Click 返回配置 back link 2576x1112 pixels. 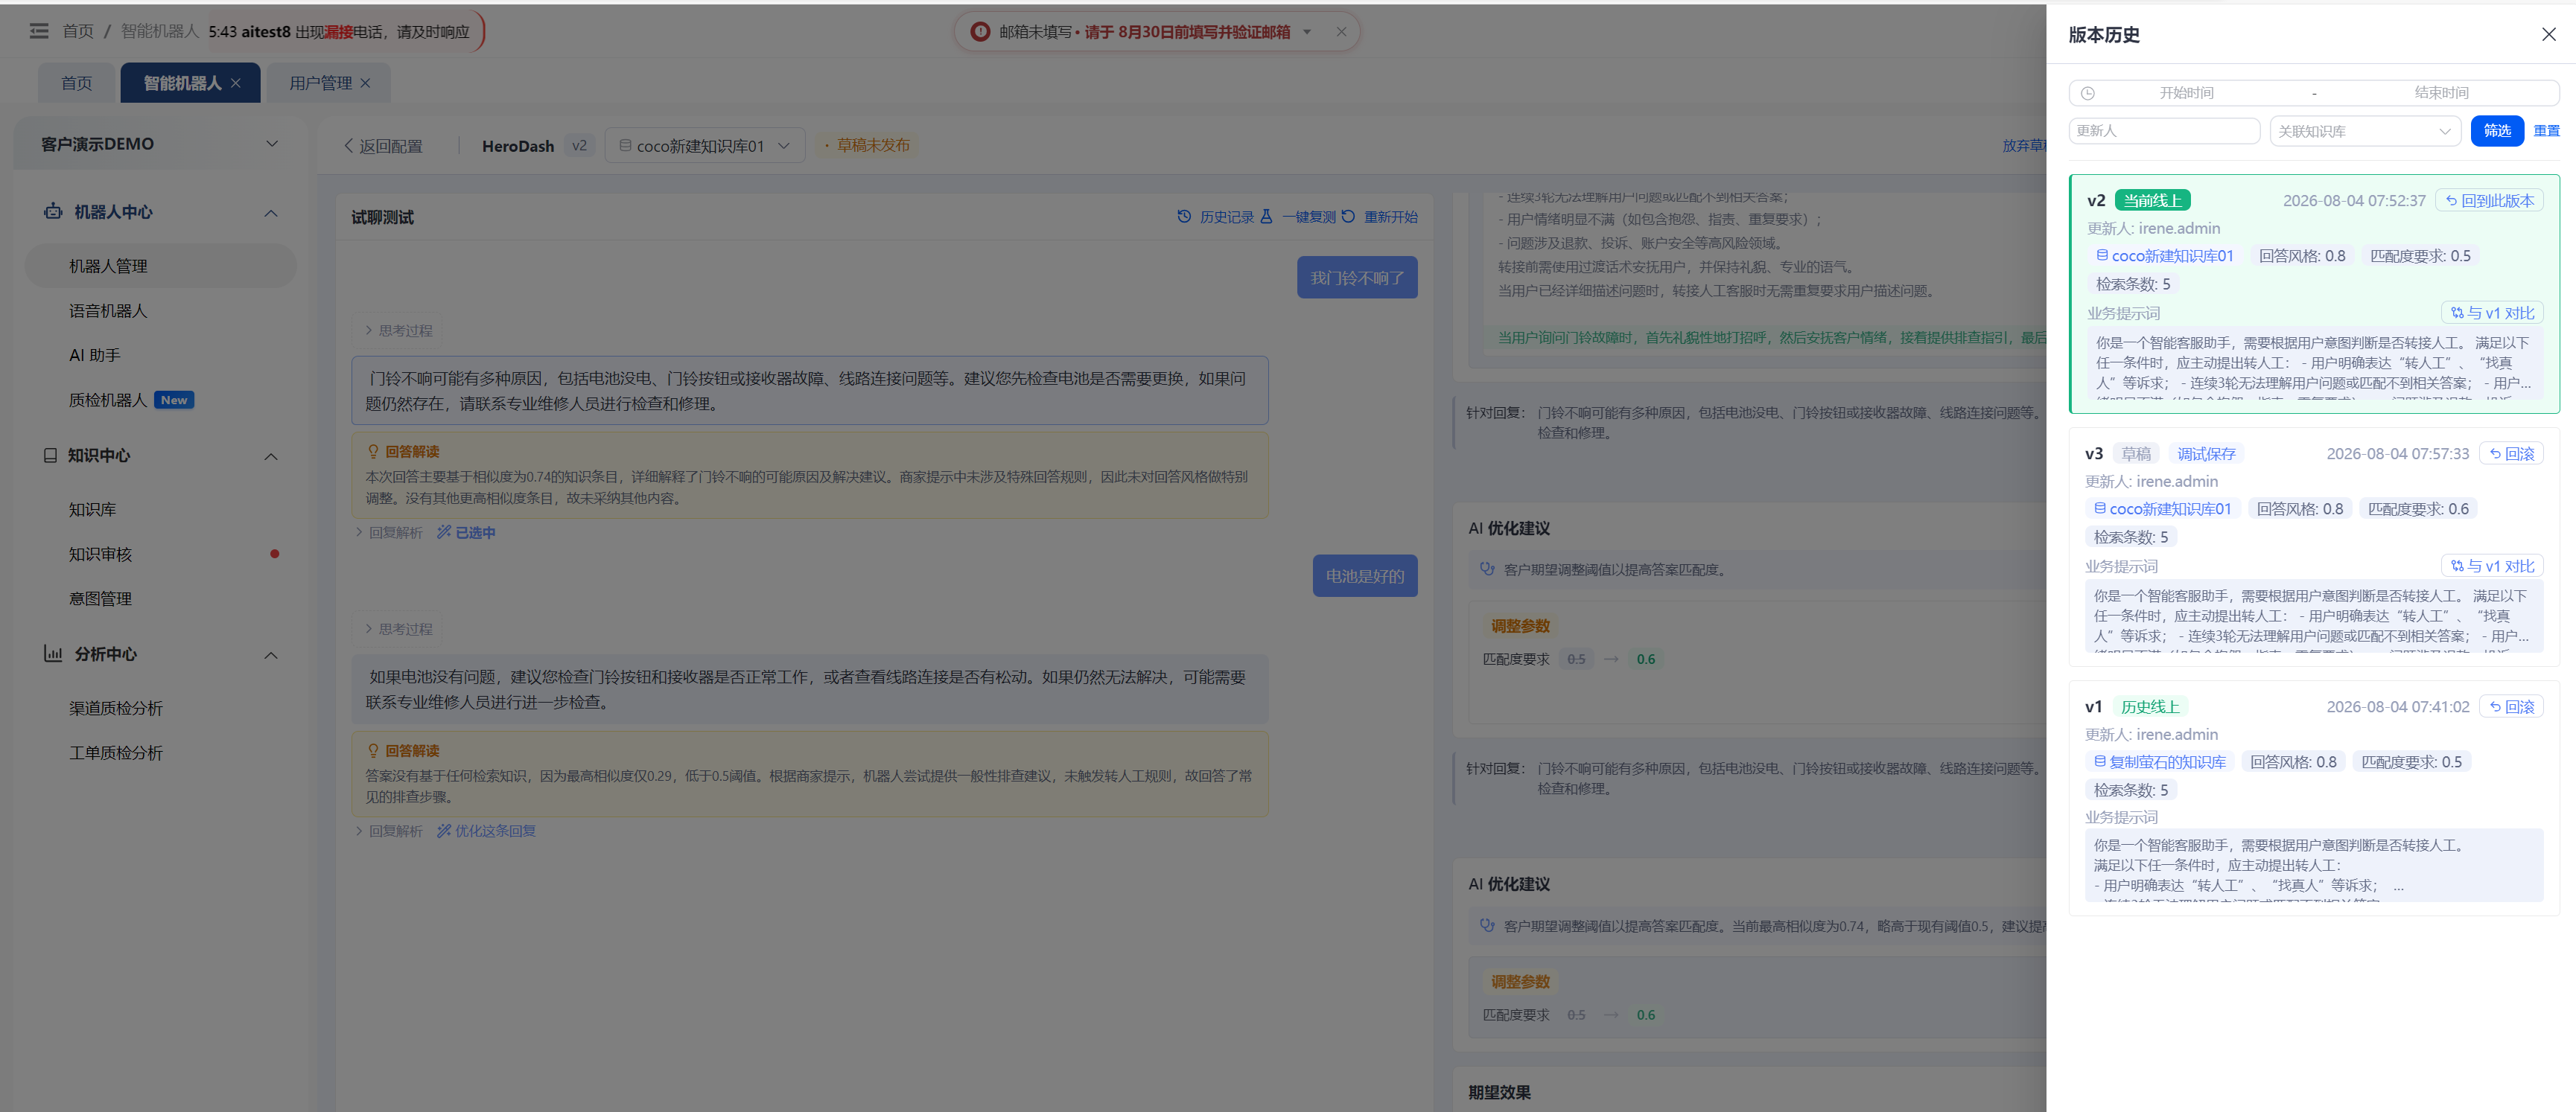coord(383,146)
